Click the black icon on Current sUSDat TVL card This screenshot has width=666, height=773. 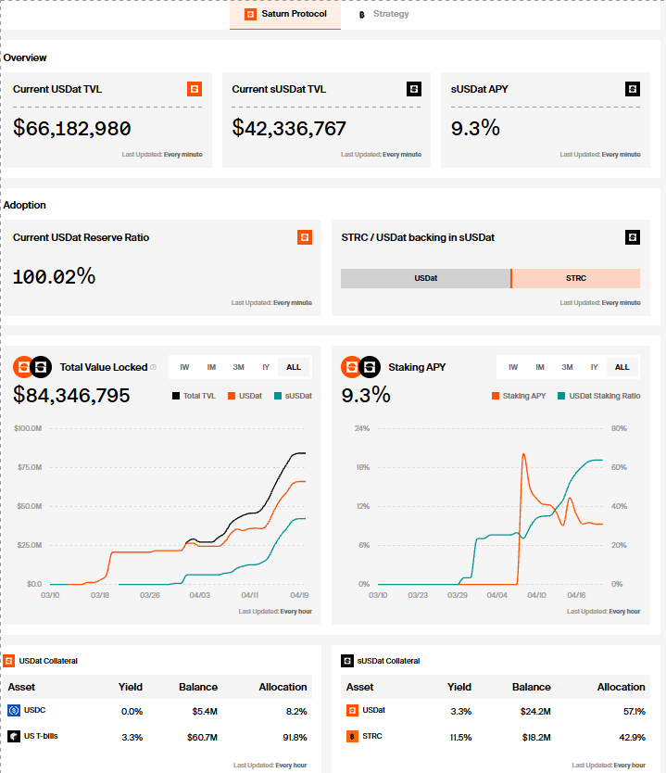click(414, 89)
